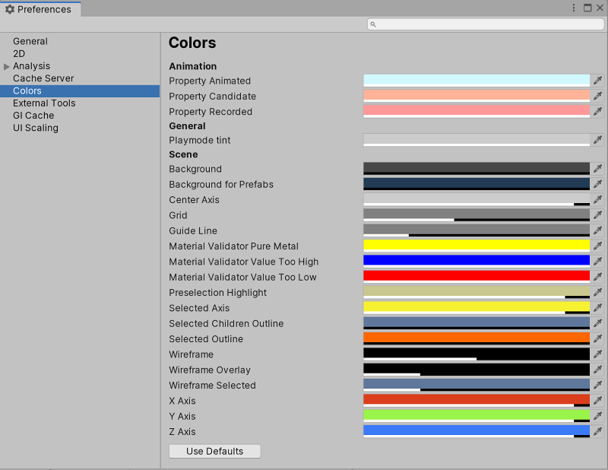Click the eyedropper next to Z Axis
Screen dimensions: 608x470
click(597, 431)
